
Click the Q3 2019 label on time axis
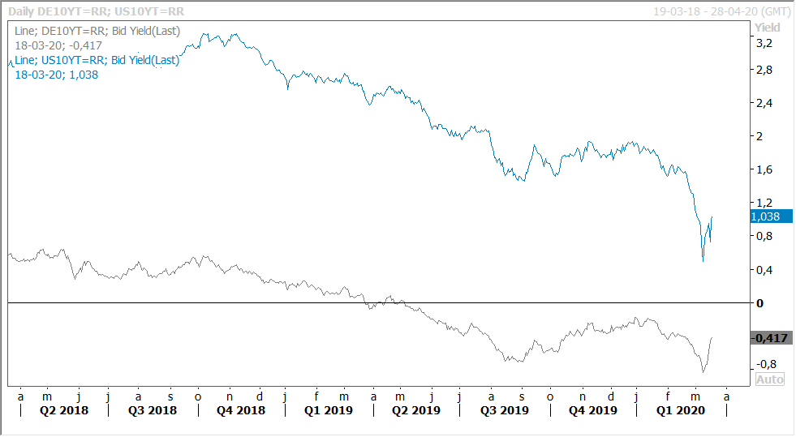(505, 410)
